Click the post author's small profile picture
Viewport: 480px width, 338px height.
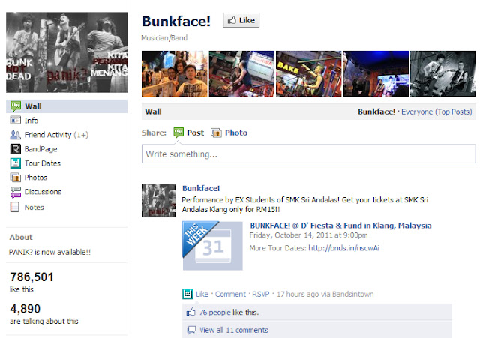[158, 200]
